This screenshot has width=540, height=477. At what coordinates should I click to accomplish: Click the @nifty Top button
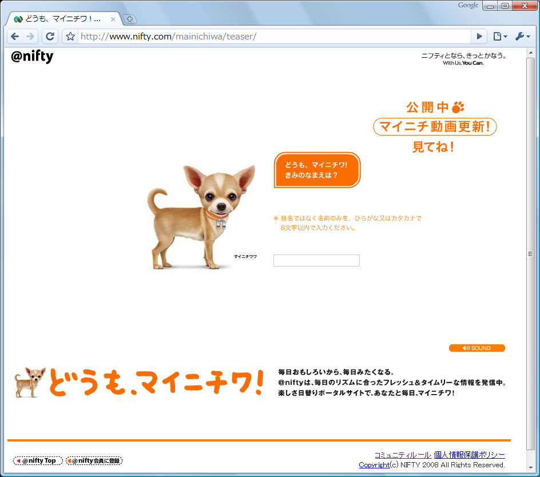(38, 460)
